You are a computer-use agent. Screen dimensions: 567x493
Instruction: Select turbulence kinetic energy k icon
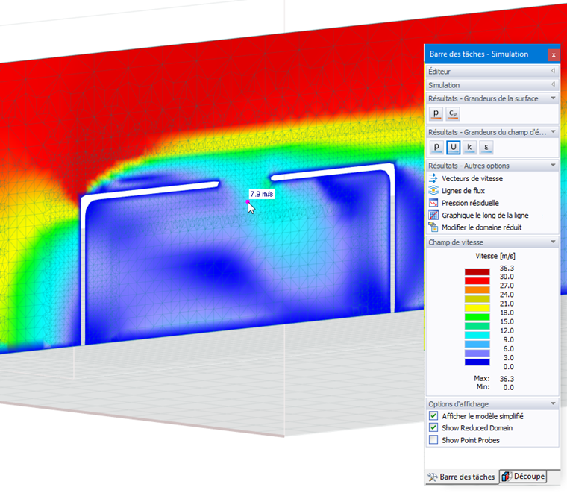click(469, 147)
